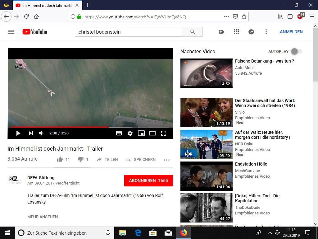Viewport: 318px width, 239px height.
Task: Mute the video volume
Action: click(41, 133)
